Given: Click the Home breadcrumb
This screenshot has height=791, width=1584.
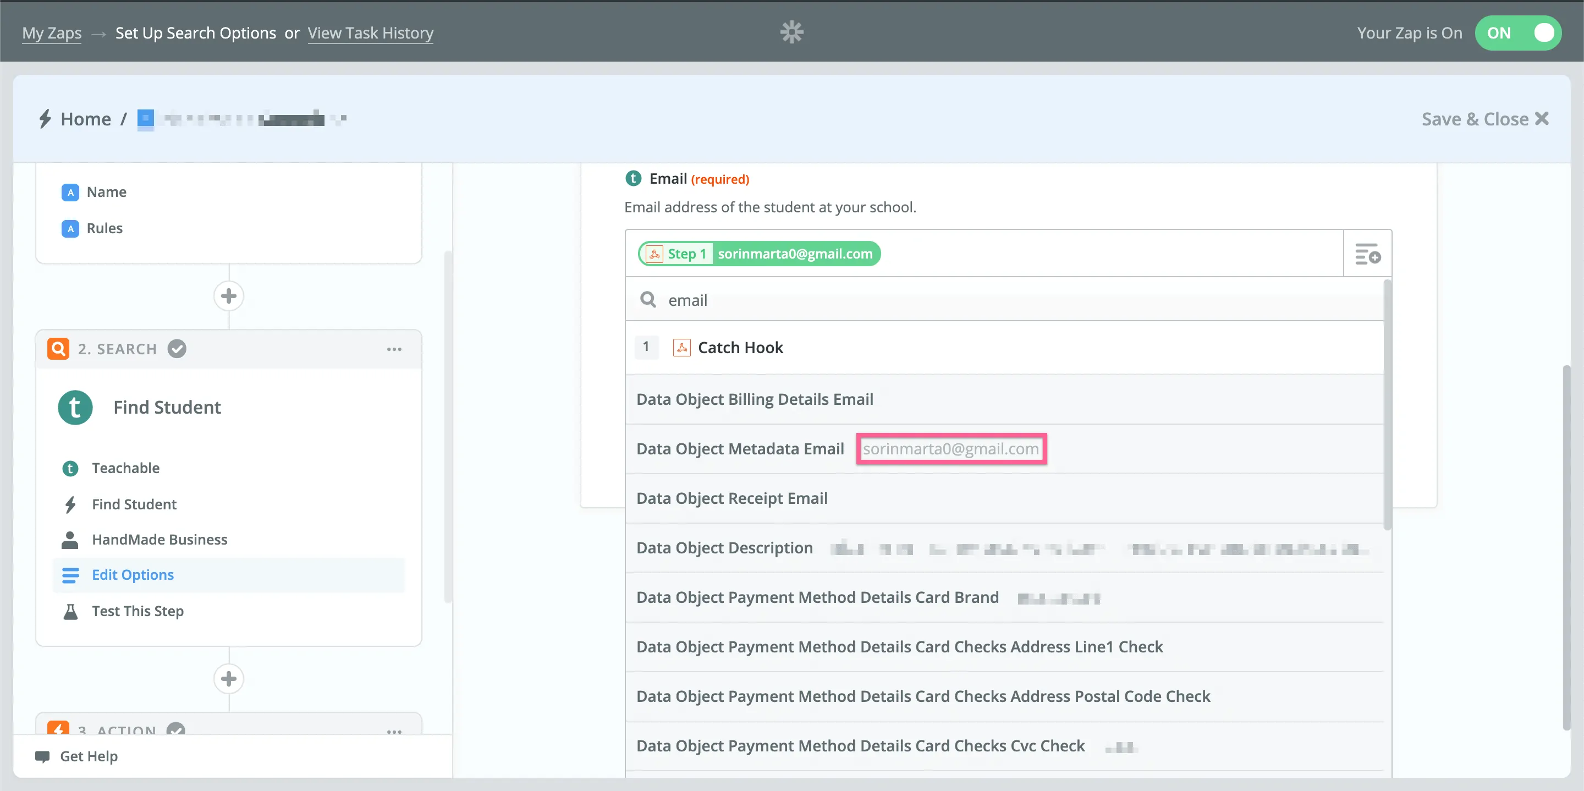Looking at the screenshot, I should (x=85, y=119).
